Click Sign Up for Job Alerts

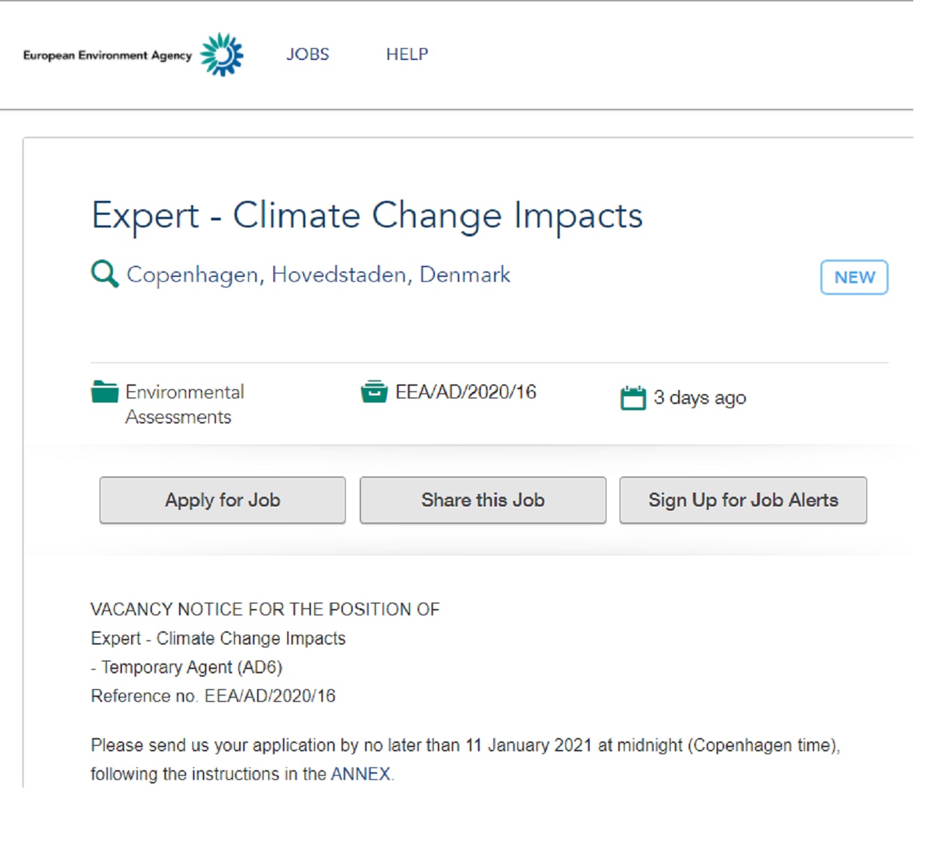pyautogui.click(x=743, y=500)
